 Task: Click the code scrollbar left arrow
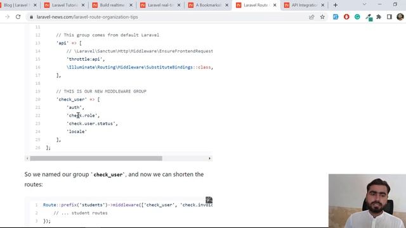tap(27, 158)
